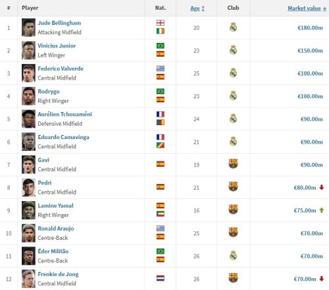
Task: Open Vinicius Junior player profile link
Action: pyautogui.click(x=57, y=45)
